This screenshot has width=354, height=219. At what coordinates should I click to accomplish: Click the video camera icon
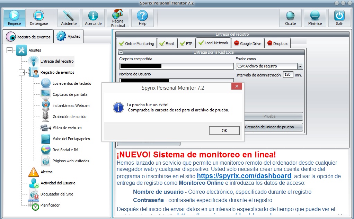coord(46,128)
